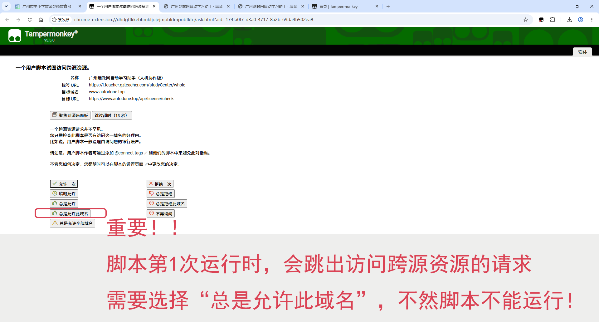This screenshot has height=322, width=599.
Task: Click 总是允许 button
Action: [x=64, y=204]
